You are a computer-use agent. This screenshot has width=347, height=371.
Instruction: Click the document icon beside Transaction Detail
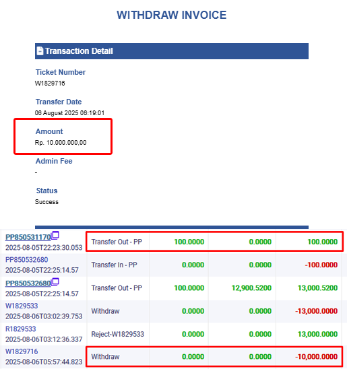[x=40, y=51]
